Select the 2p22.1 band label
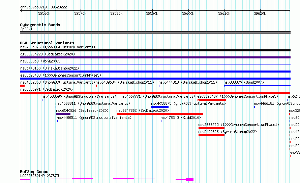Screen dimensions: 300x183 26,29
